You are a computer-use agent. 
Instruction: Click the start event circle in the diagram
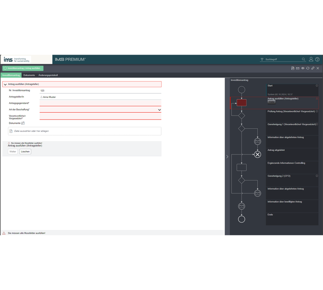(241, 90)
